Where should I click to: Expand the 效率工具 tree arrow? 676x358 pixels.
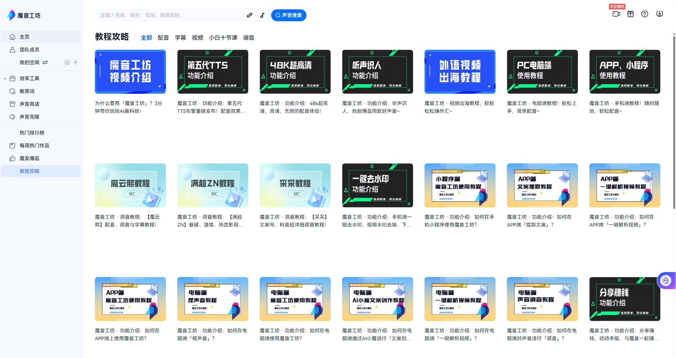tap(5, 78)
